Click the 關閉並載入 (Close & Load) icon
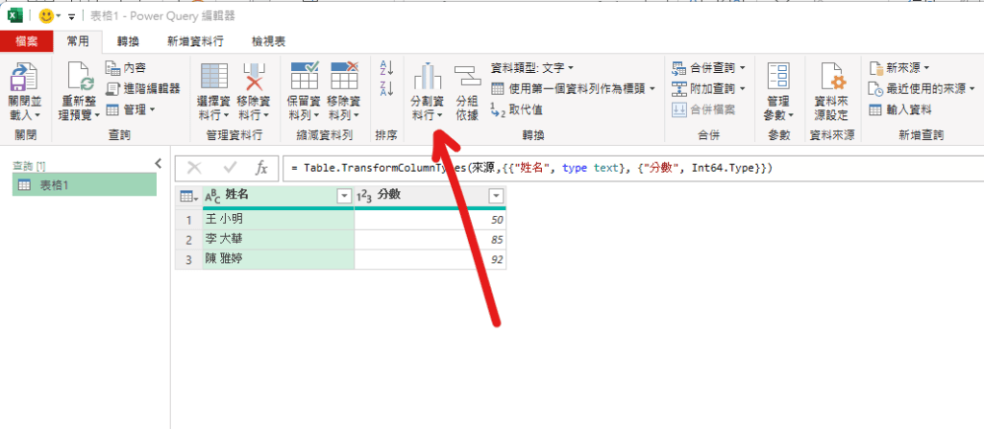984x429 pixels. coord(23,78)
